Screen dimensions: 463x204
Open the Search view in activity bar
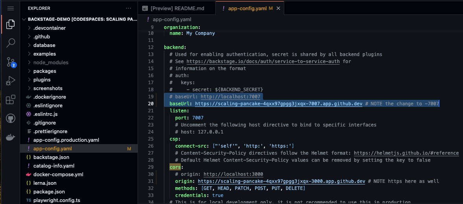pyautogui.click(x=10, y=43)
